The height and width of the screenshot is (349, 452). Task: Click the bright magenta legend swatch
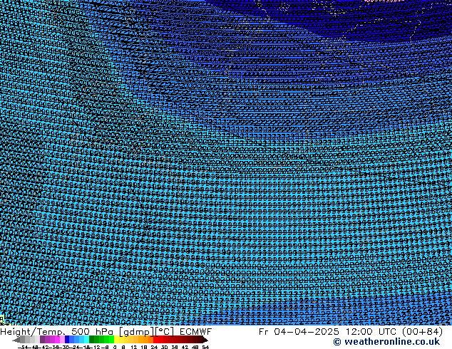pyautogui.click(x=57, y=339)
